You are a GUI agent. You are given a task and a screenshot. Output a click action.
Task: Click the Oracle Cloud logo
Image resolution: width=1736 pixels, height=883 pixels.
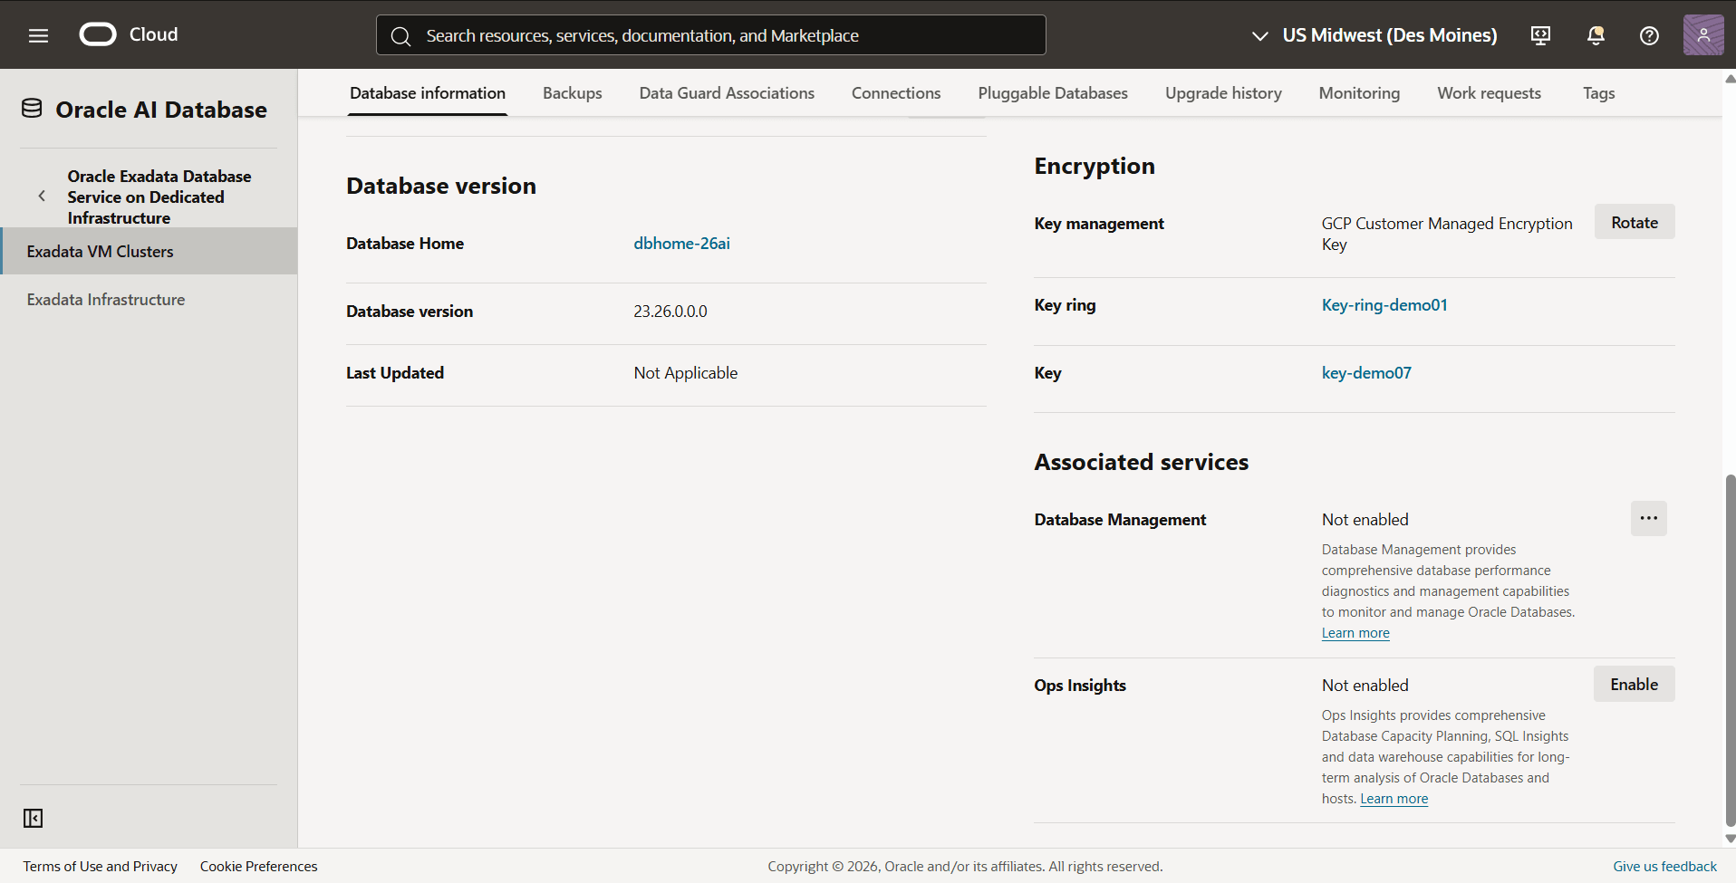pos(97,34)
